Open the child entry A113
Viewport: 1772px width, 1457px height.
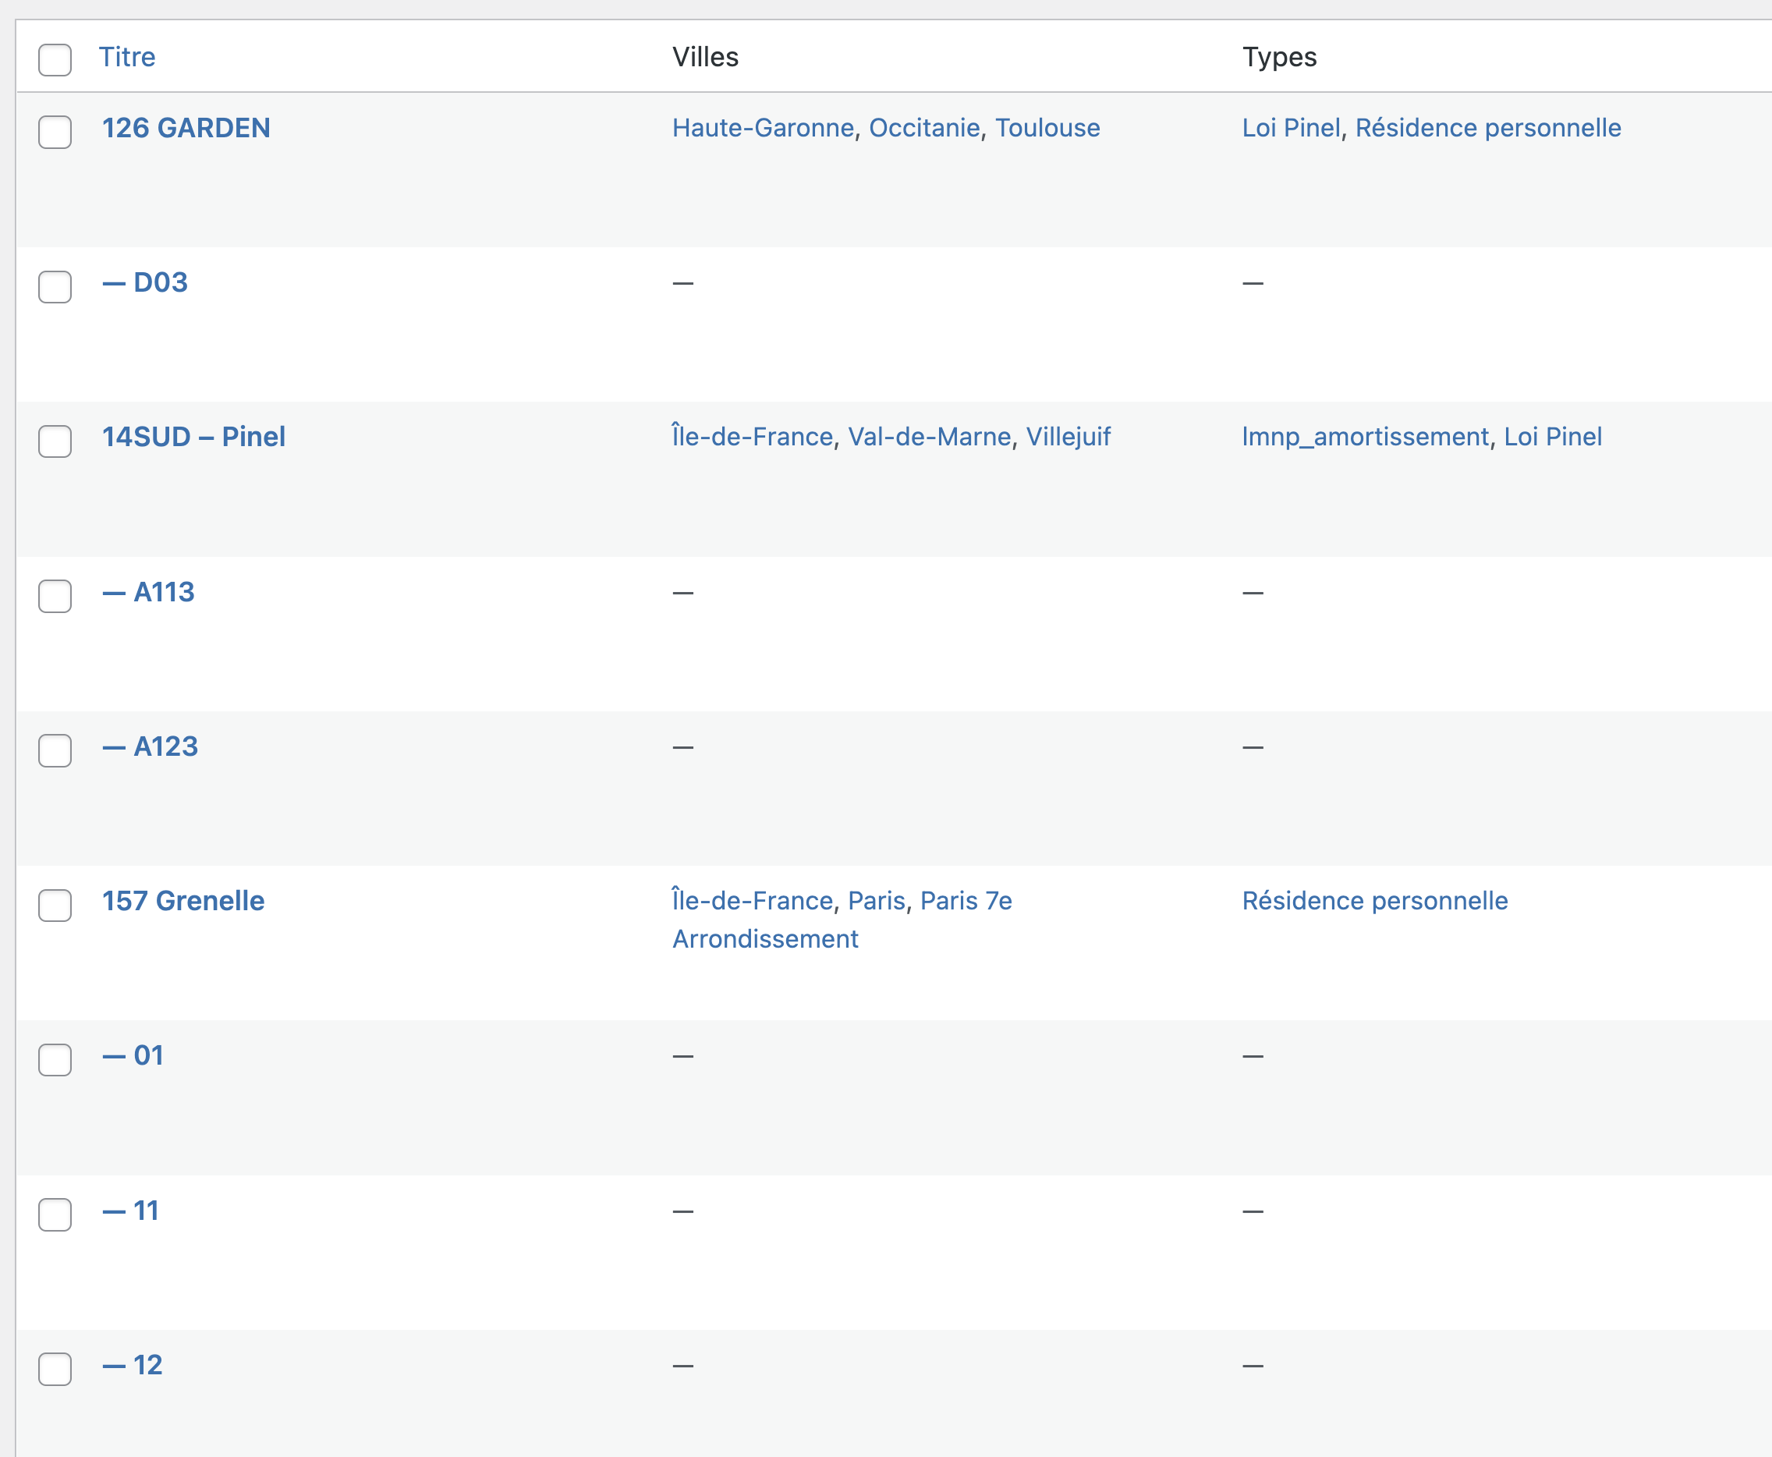148,592
